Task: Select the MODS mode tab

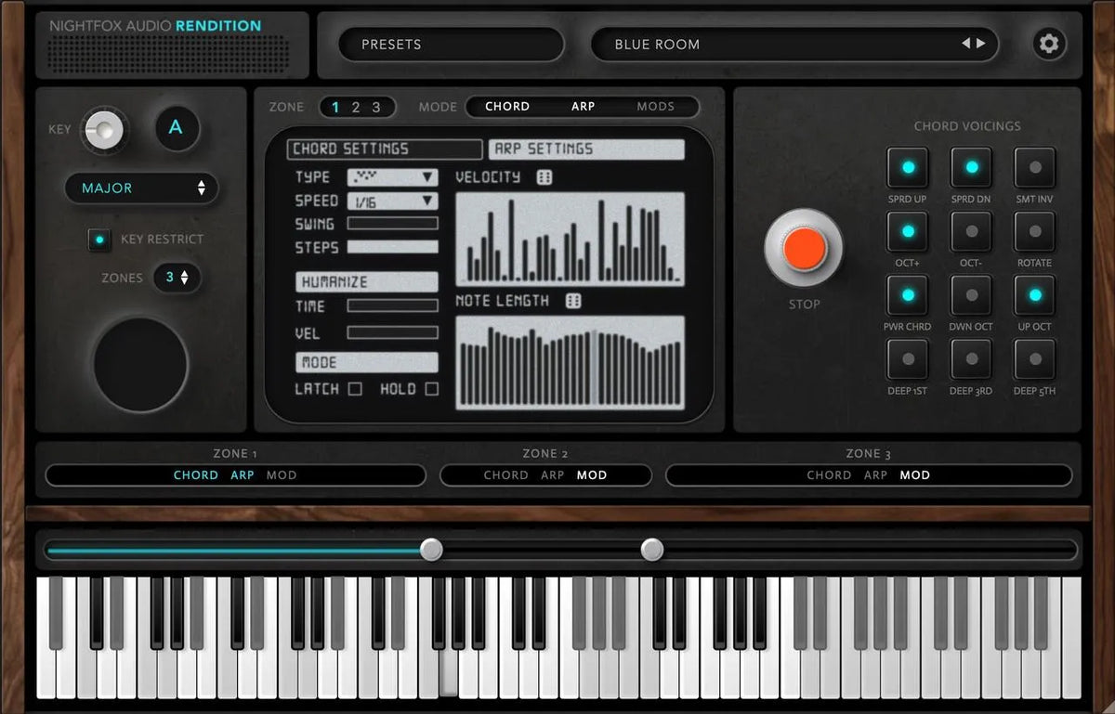Action: (x=655, y=106)
